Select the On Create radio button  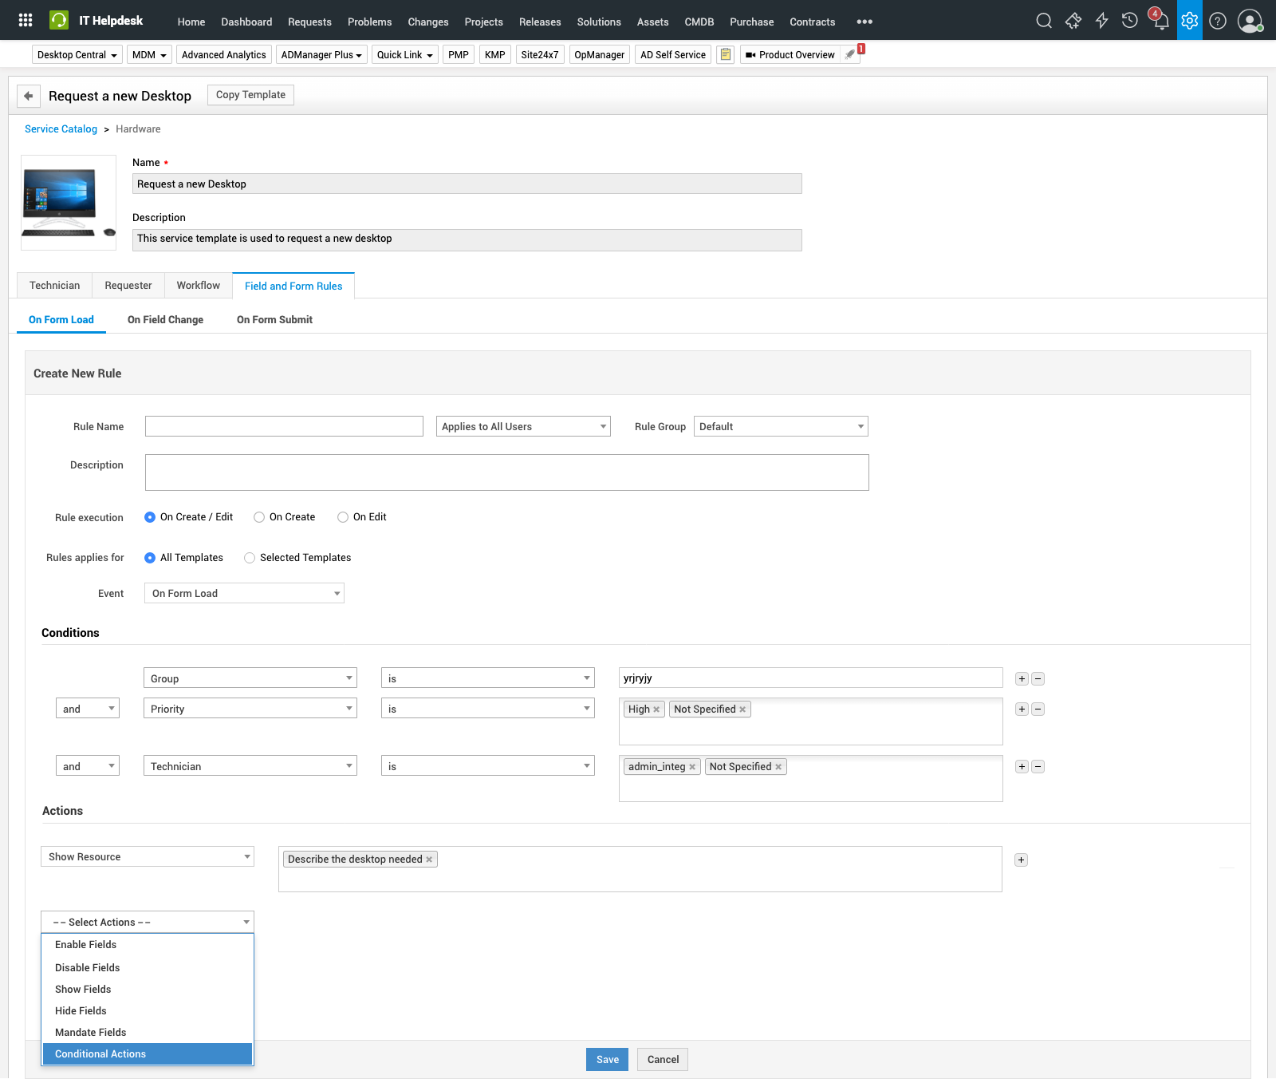(x=259, y=517)
